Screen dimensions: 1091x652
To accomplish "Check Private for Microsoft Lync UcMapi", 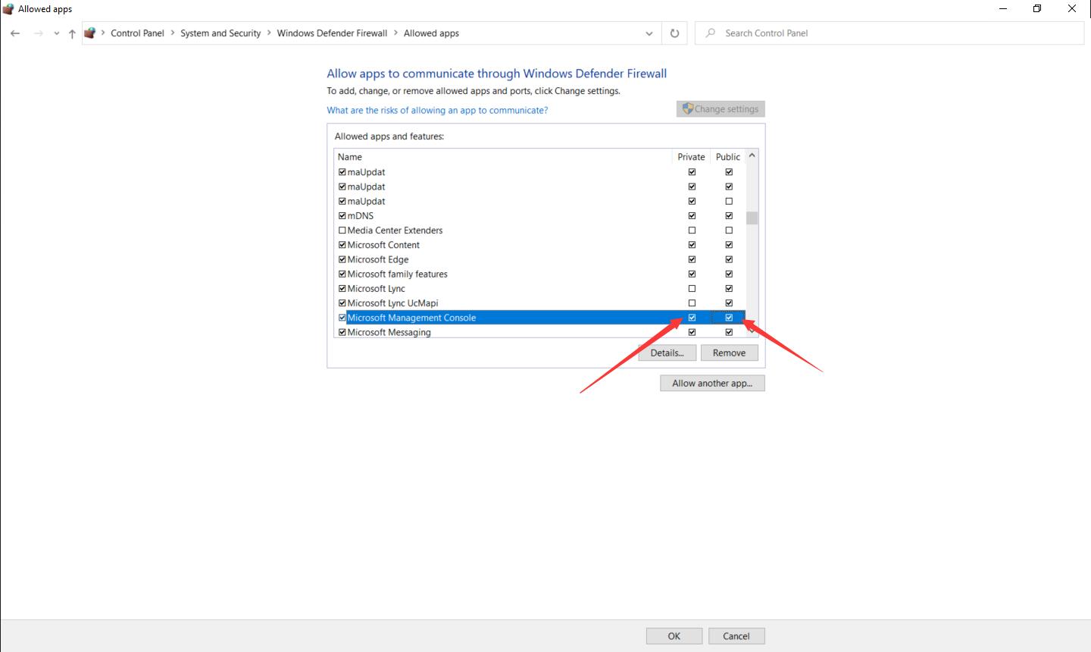I will [x=692, y=302].
